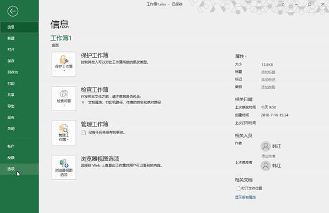The height and width of the screenshot is (213, 329).
Task: Click the 添加类别 field
Action: click(268, 87)
